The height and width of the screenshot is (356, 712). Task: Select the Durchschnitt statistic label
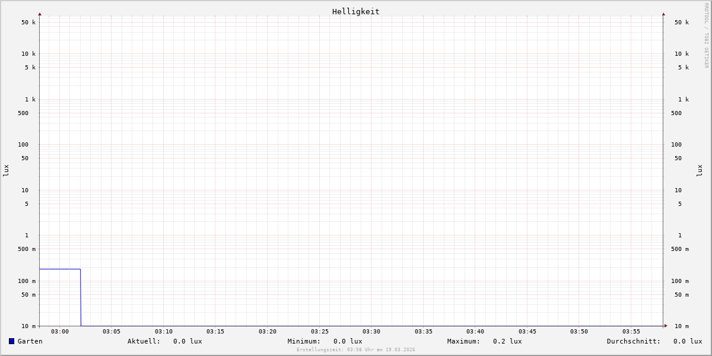(633, 341)
